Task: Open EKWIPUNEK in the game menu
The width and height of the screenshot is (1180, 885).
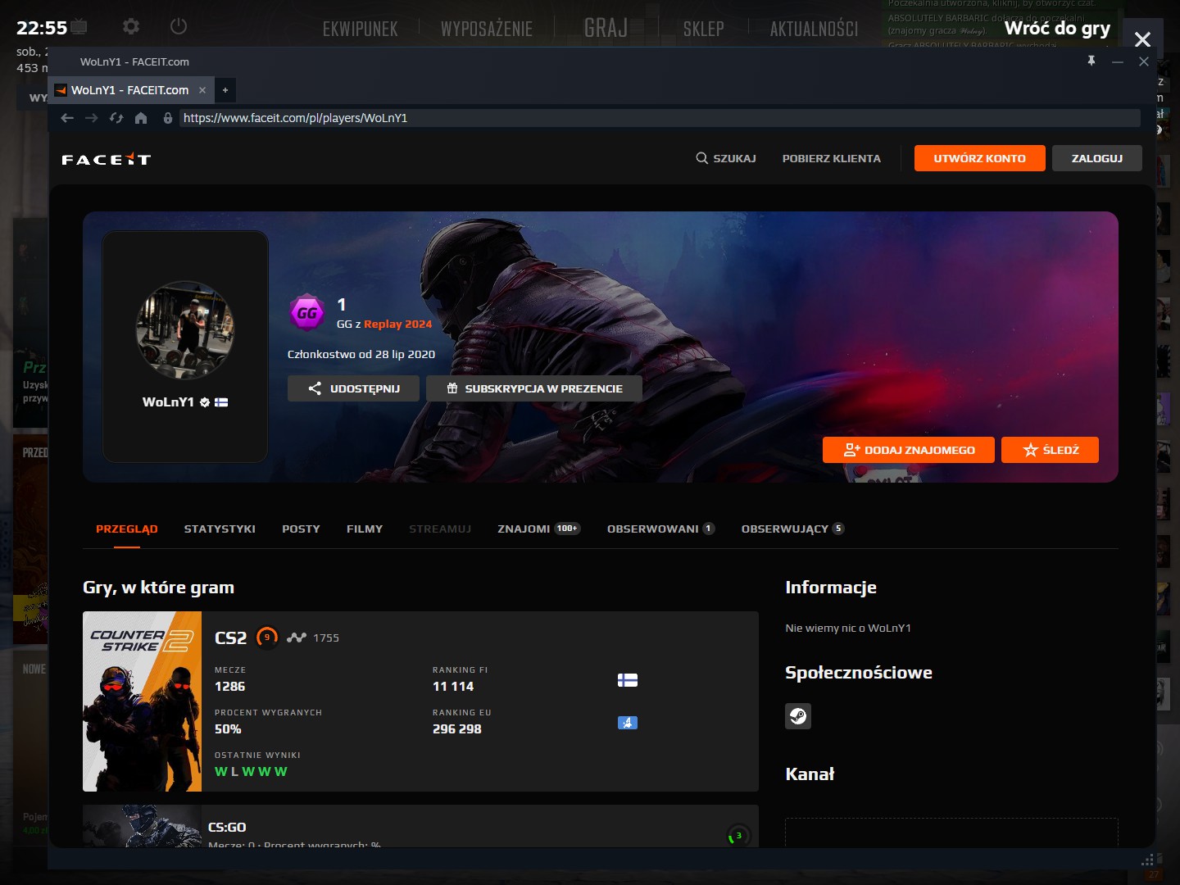Action: click(x=361, y=29)
